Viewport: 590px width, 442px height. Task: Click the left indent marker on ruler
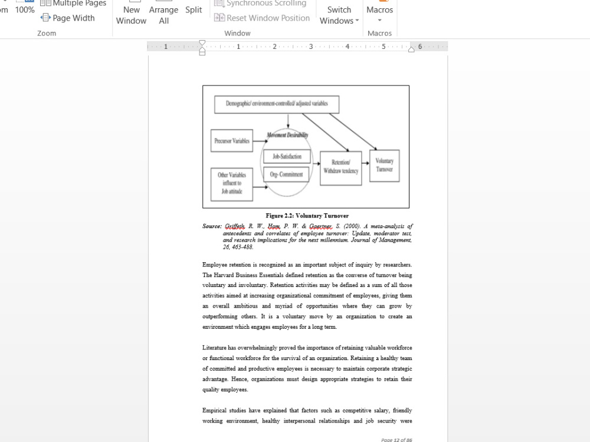[202, 52]
